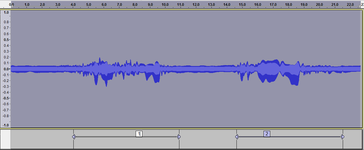Click the 10.0 mark on the timeline ruler
This screenshot has width=364, height=150.
click(165, 5)
